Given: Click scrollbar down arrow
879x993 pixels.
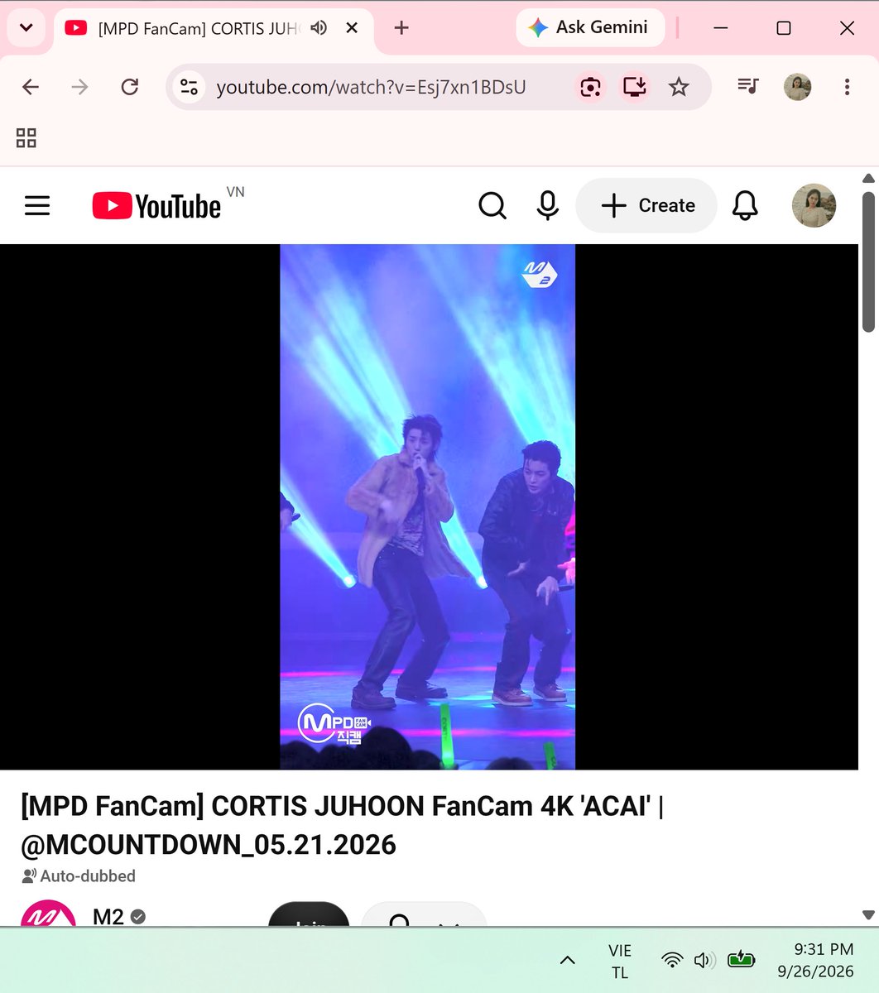Looking at the screenshot, I should pyautogui.click(x=868, y=914).
